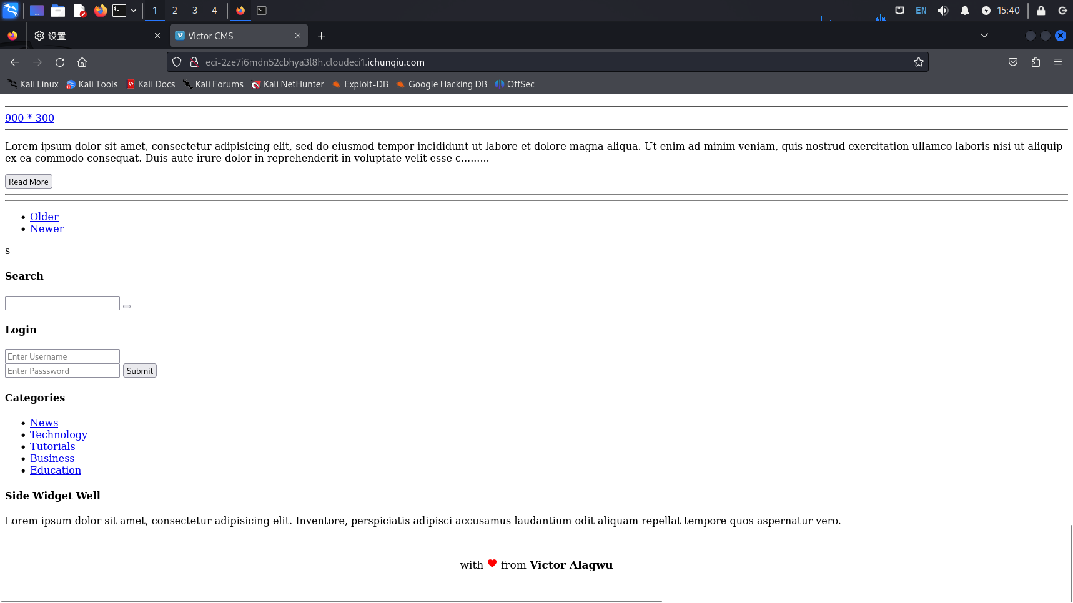
Task: Click the tracking protection shield in address bar
Action: pos(177,62)
